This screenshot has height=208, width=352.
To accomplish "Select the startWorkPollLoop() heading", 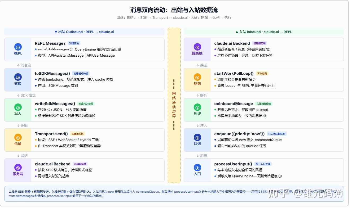I will pos(234,74).
